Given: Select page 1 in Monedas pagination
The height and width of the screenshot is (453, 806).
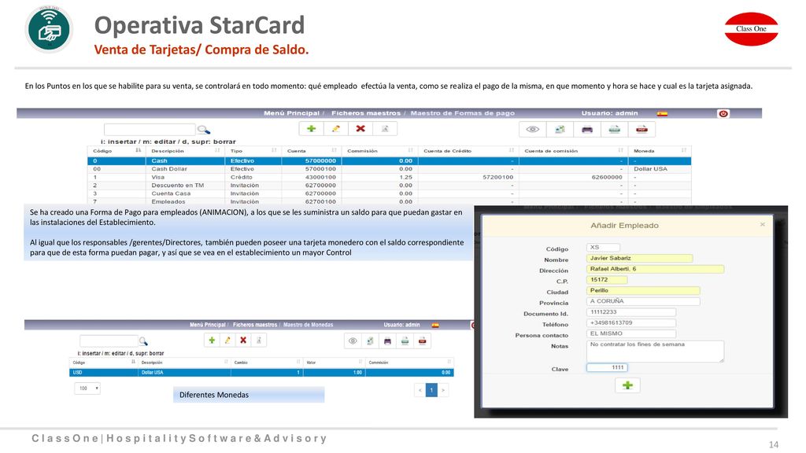Looking at the screenshot, I should click(431, 390).
